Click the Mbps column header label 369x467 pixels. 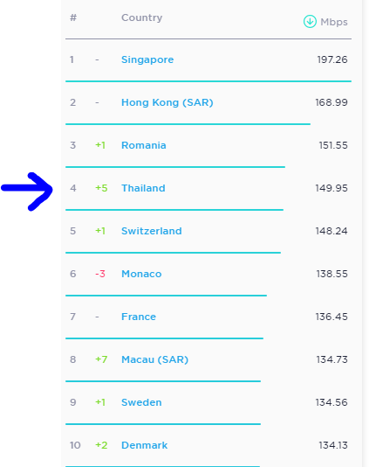click(x=334, y=23)
